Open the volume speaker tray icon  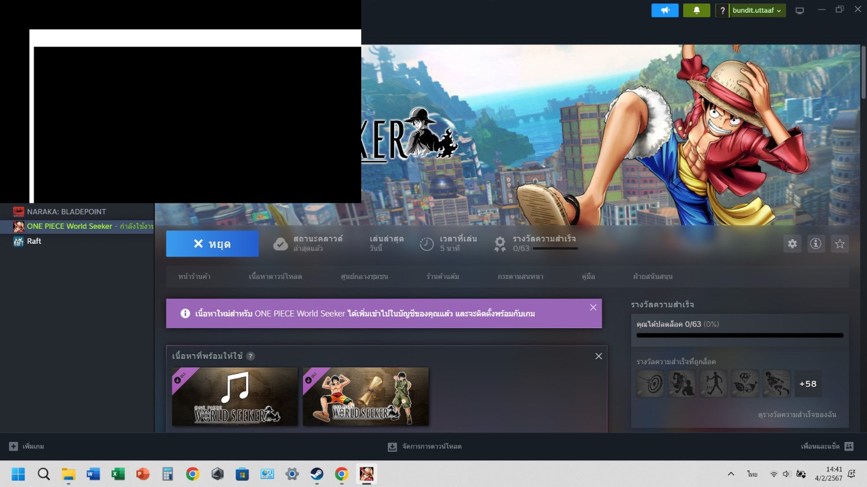786,474
